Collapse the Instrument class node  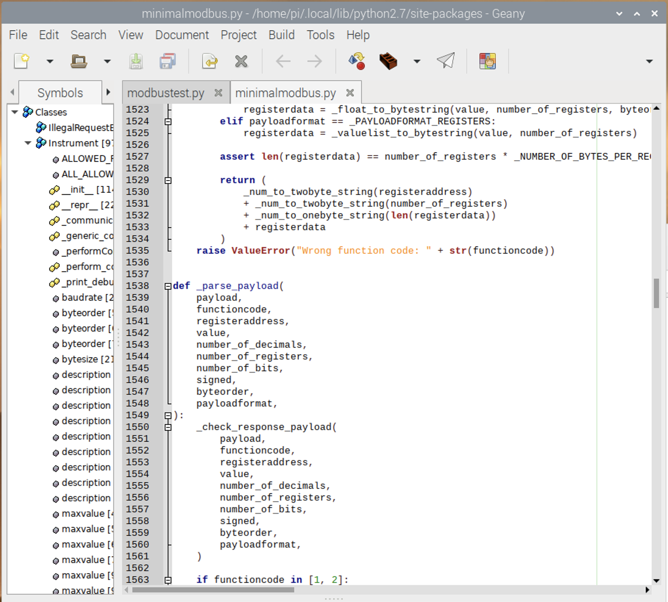pyautogui.click(x=28, y=143)
